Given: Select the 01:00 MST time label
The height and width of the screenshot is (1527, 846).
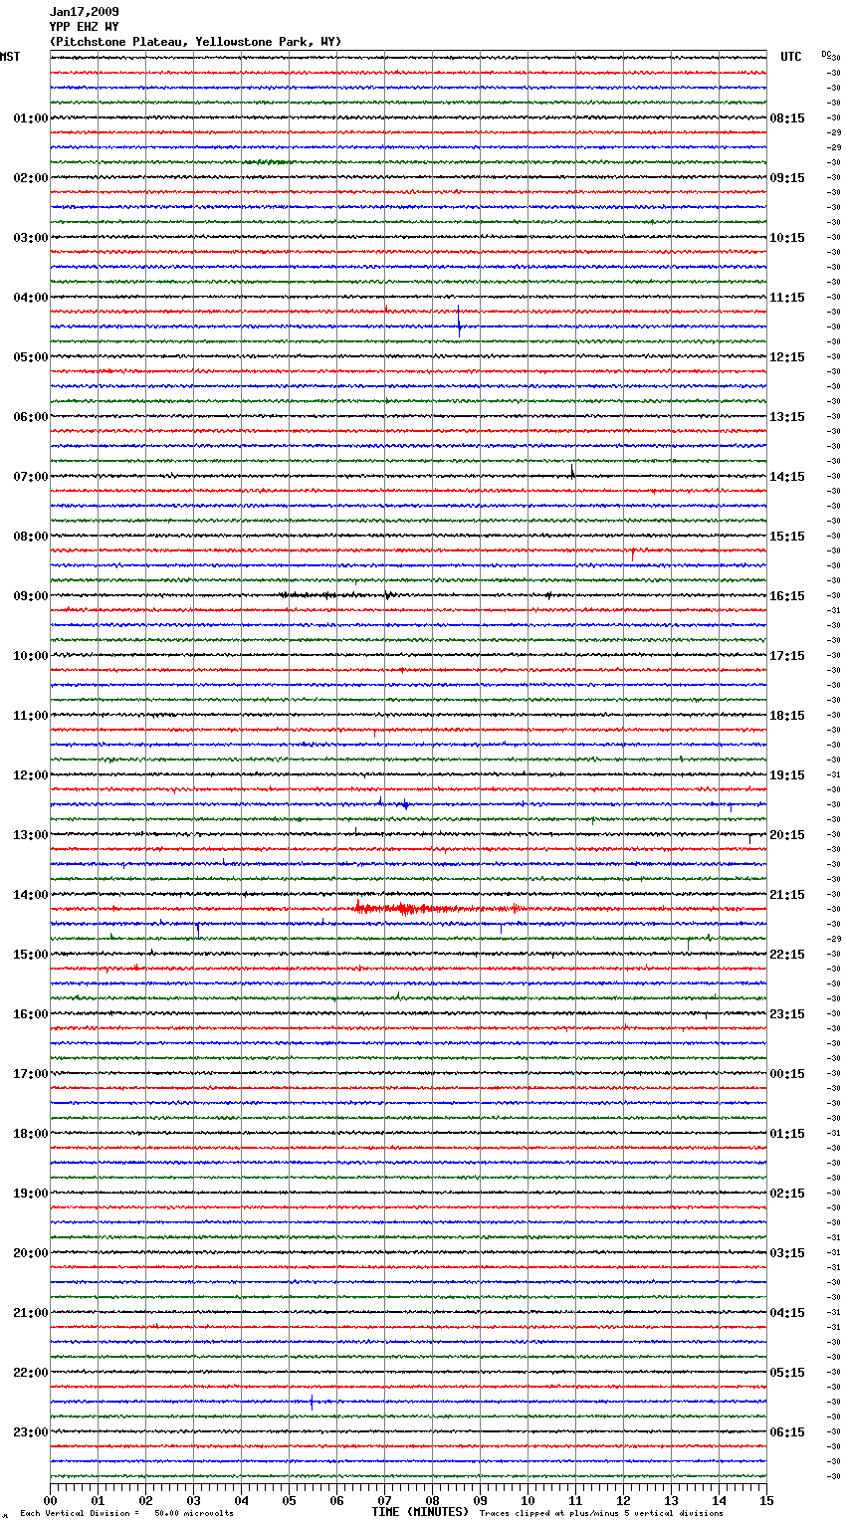Looking at the screenshot, I should [x=31, y=118].
